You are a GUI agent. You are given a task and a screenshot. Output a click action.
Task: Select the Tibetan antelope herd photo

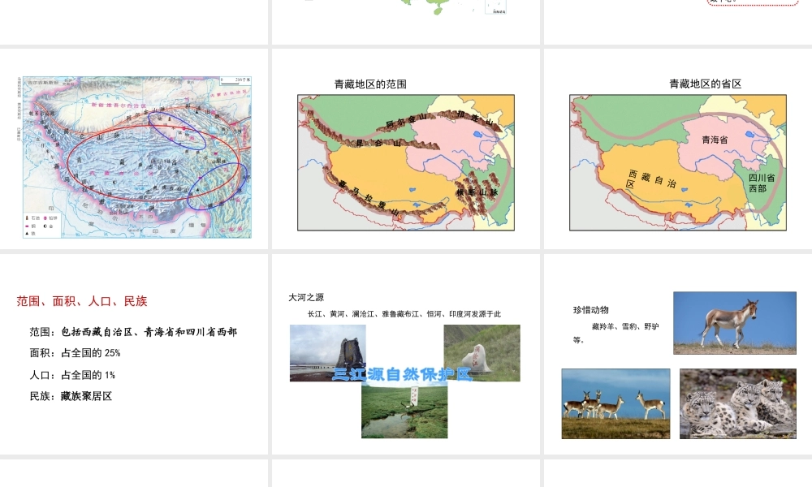[x=615, y=403]
